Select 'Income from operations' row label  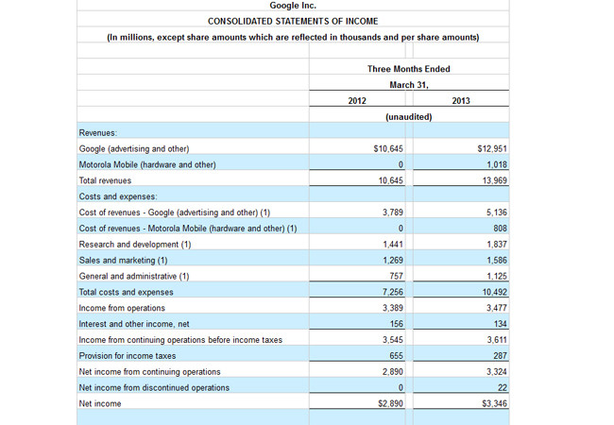click(x=122, y=309)
